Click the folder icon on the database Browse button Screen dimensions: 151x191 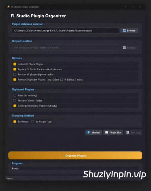(124, 31)
